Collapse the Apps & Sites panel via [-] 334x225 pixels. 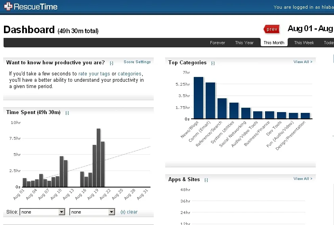pyautogui.click(x=206, y=180)
